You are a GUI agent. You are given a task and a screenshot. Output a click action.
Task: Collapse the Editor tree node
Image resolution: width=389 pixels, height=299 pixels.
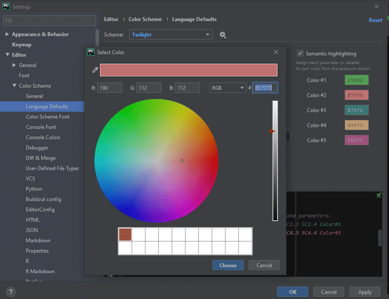pyautogui.click(x=7, y=55)
